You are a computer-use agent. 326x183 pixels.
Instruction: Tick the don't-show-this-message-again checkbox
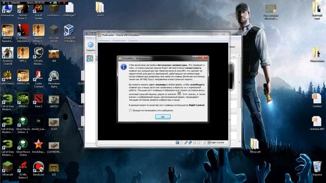click(x=130, y=110)
